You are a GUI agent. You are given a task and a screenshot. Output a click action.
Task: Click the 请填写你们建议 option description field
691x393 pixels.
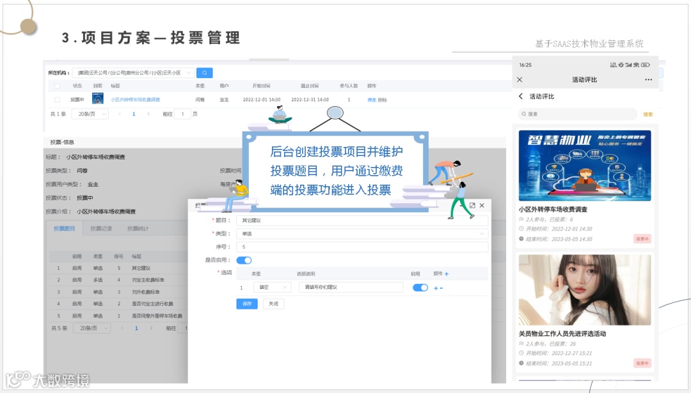[x=351, y=288]
